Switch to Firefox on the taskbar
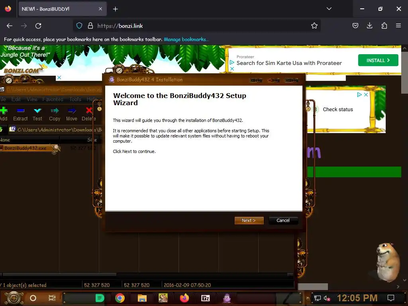 click(x=184, y=298)
